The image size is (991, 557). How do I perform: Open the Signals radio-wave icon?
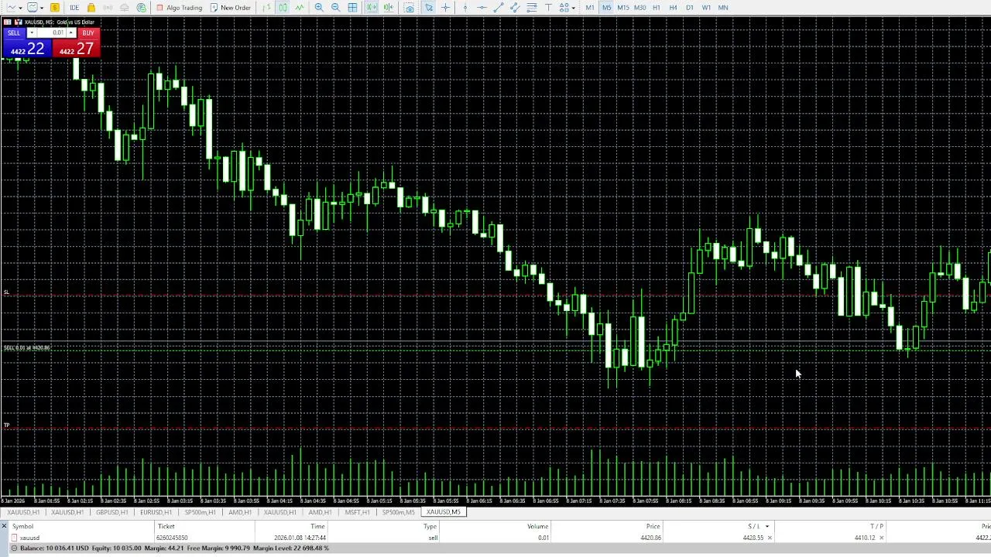(108, 8)
